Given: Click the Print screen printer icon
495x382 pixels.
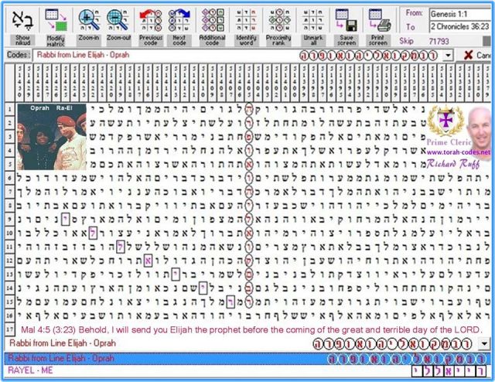Looking at the screenshot, I should coord(380,20).
